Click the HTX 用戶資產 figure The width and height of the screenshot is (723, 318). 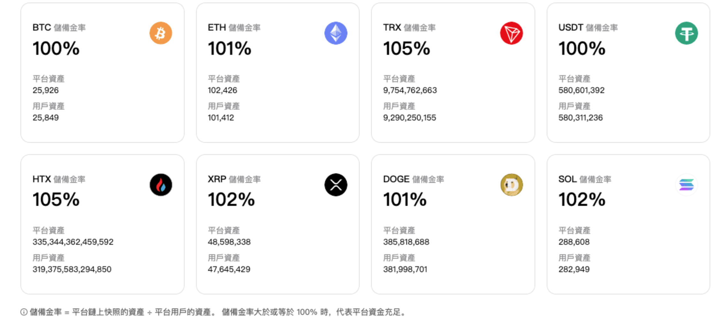click(72, 269)
